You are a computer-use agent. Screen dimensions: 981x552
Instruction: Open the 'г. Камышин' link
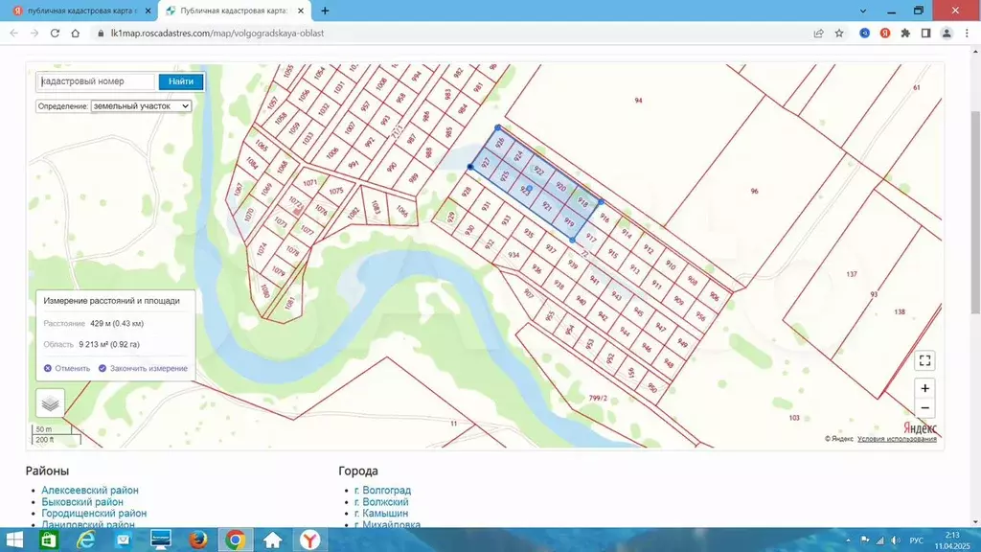coord(381,514)
